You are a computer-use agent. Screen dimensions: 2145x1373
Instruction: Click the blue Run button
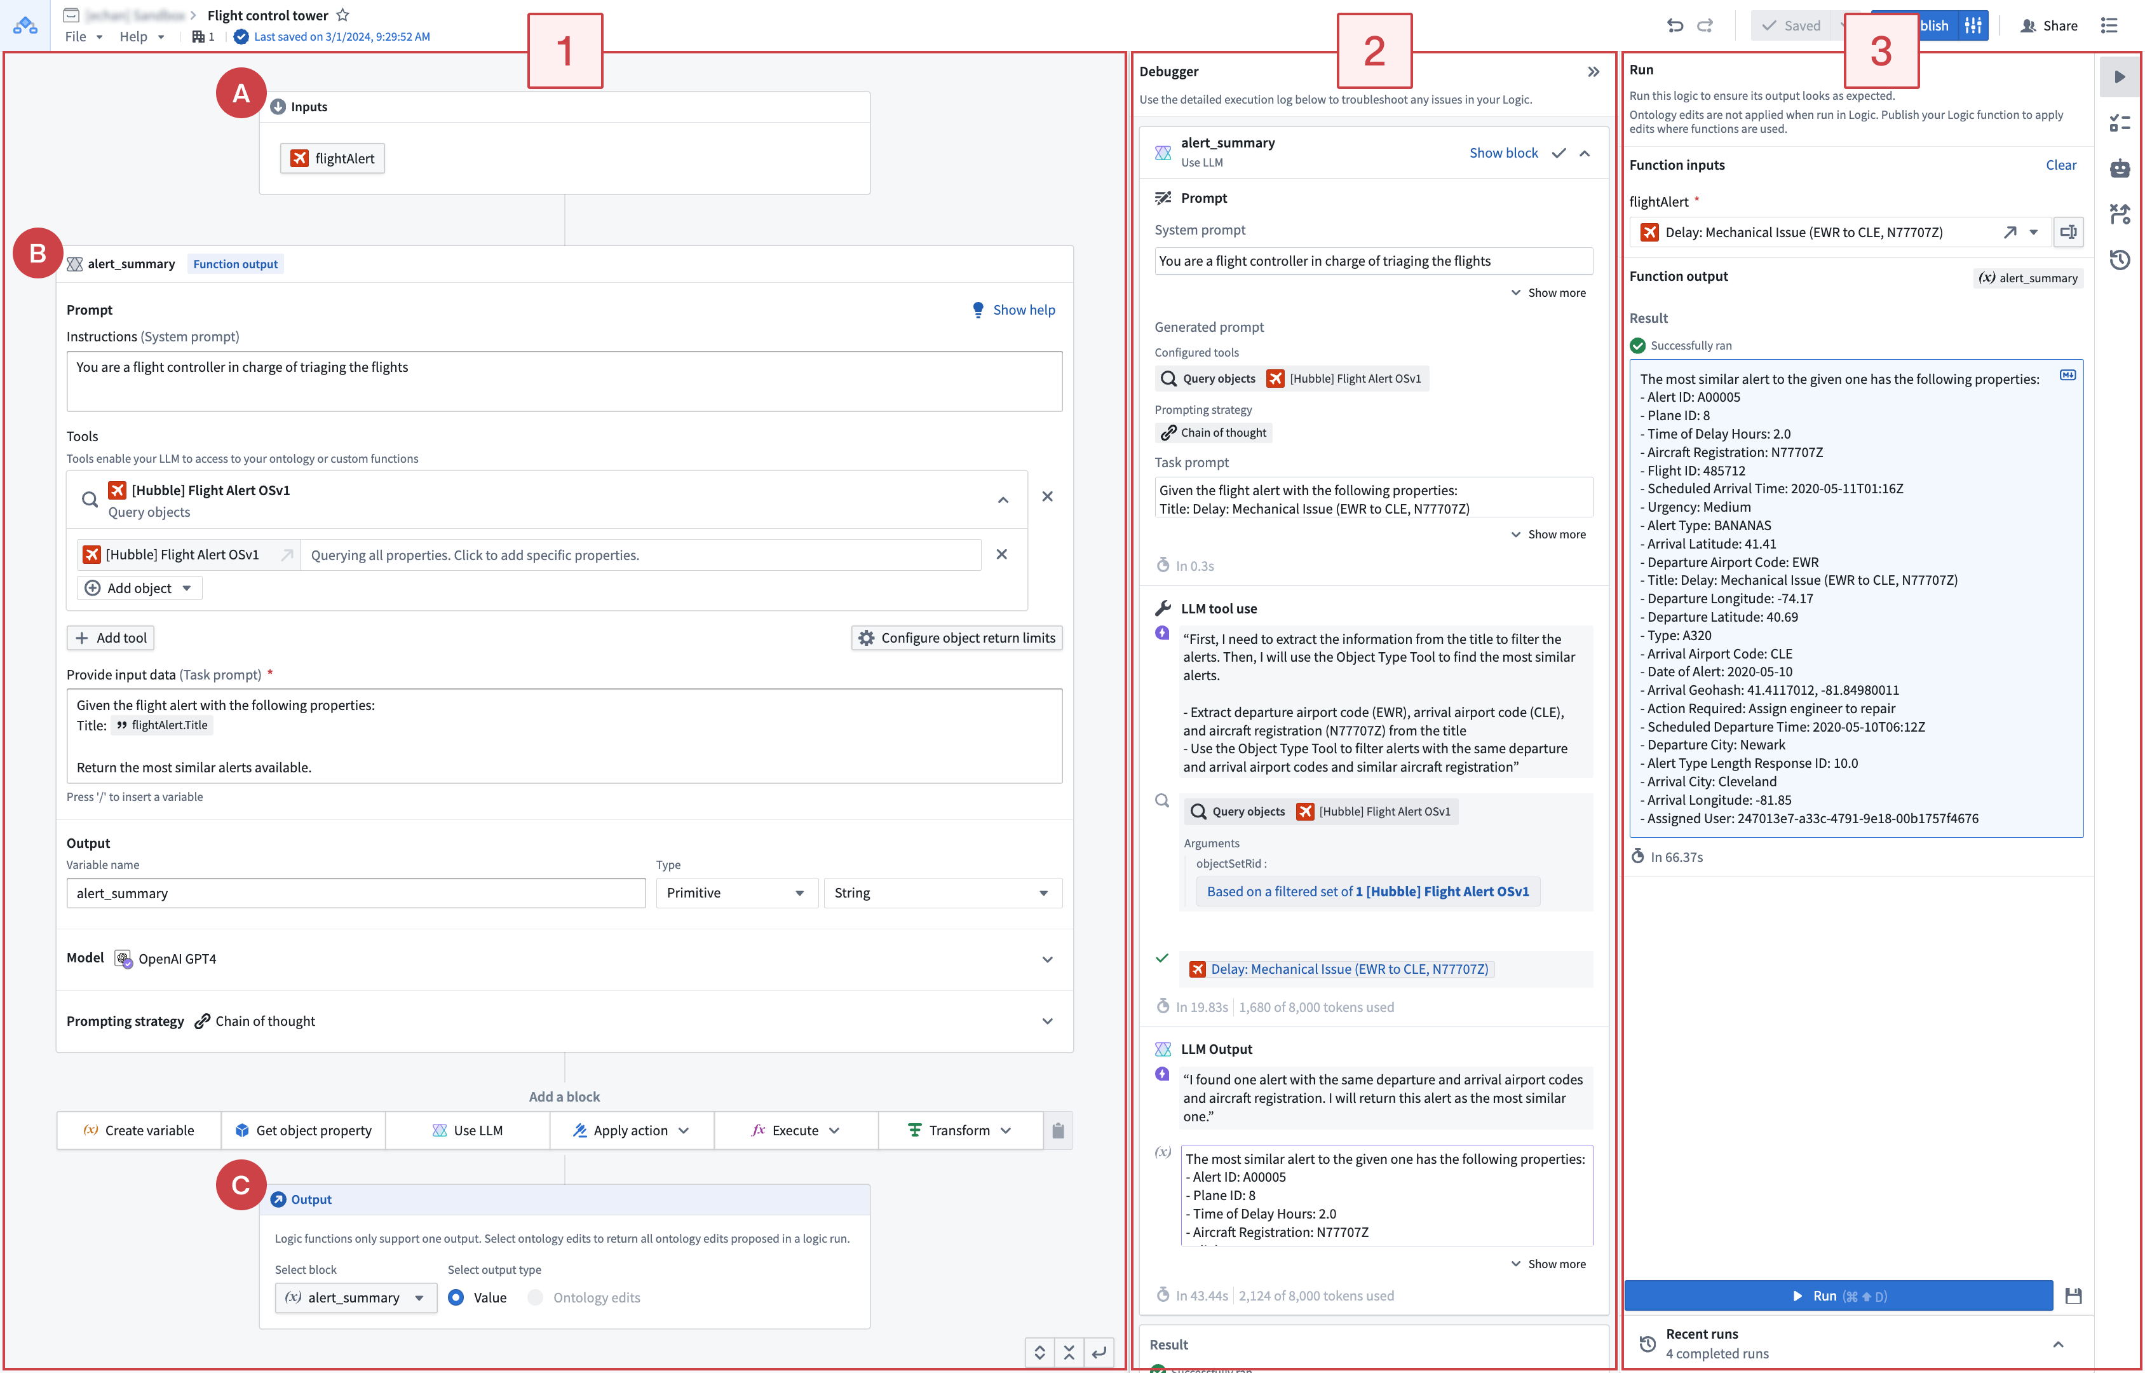pos(1839,1295)
